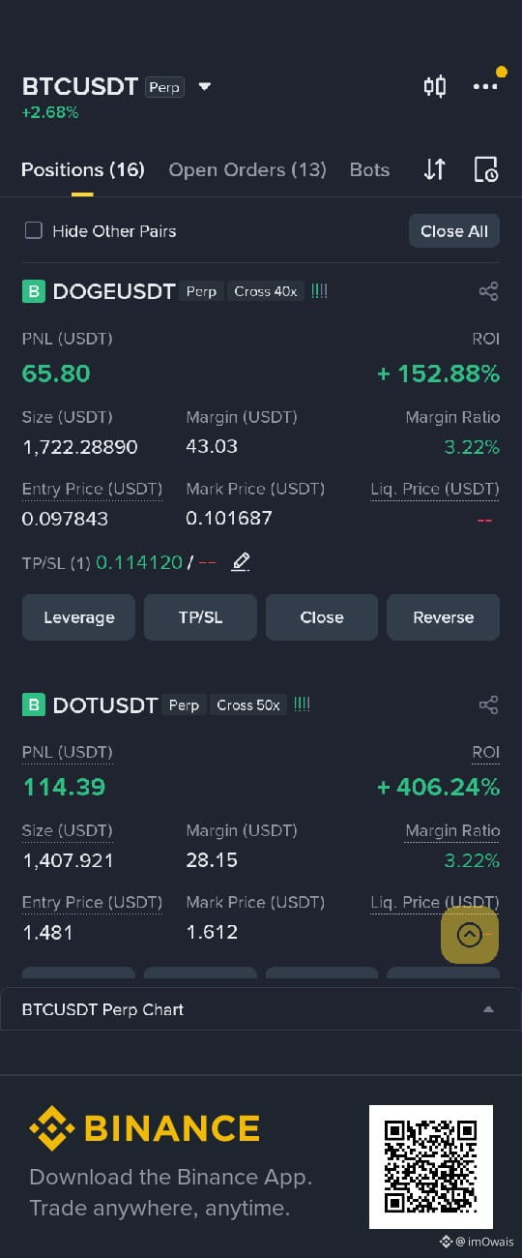Open the candlestick chart icon

tap(435, 86)
